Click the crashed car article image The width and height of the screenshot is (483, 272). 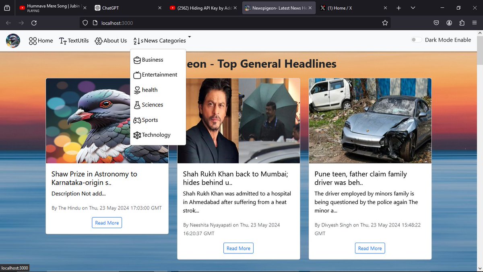370,121
